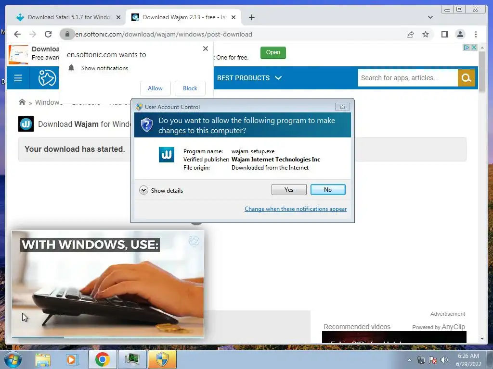The width and height of the screenshot is (493, 369).
Task: Click the UAC shield taskbar icon
Action: click(x=162, y=359)
